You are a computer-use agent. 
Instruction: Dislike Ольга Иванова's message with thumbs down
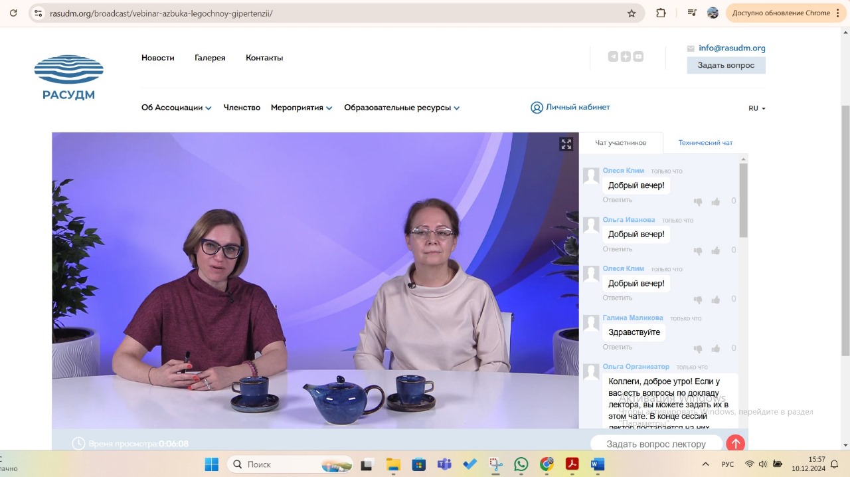point(698,250)
